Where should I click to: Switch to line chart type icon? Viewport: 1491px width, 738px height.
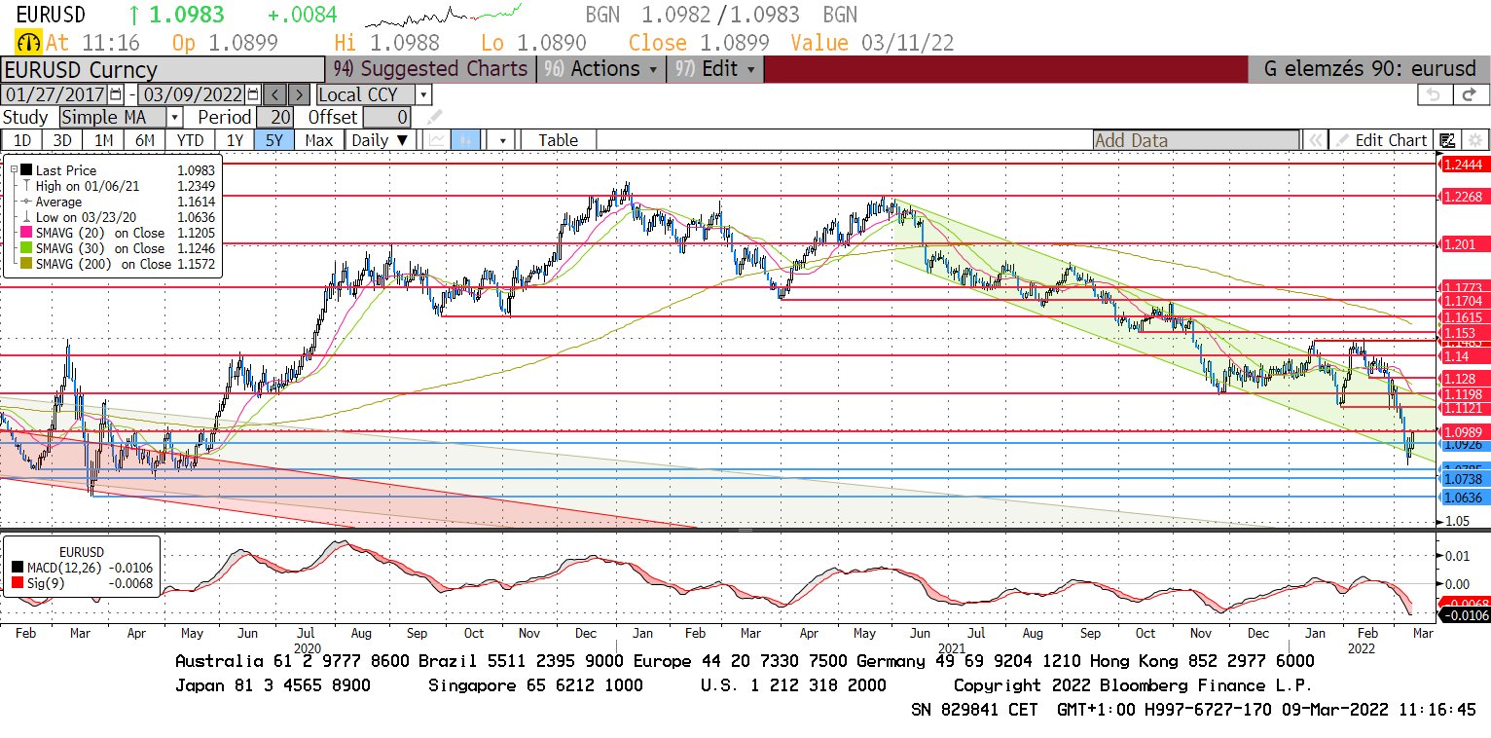[436, 140]
